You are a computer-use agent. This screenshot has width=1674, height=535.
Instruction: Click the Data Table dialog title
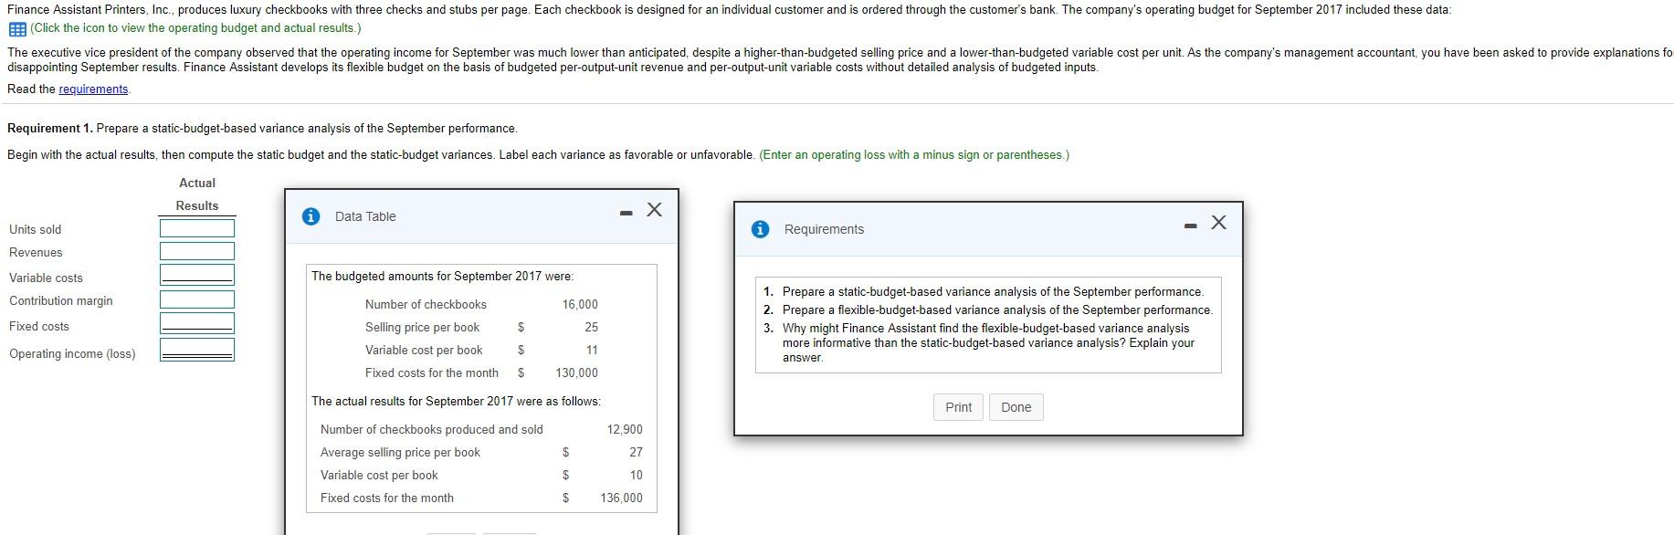tap(365, 216)
